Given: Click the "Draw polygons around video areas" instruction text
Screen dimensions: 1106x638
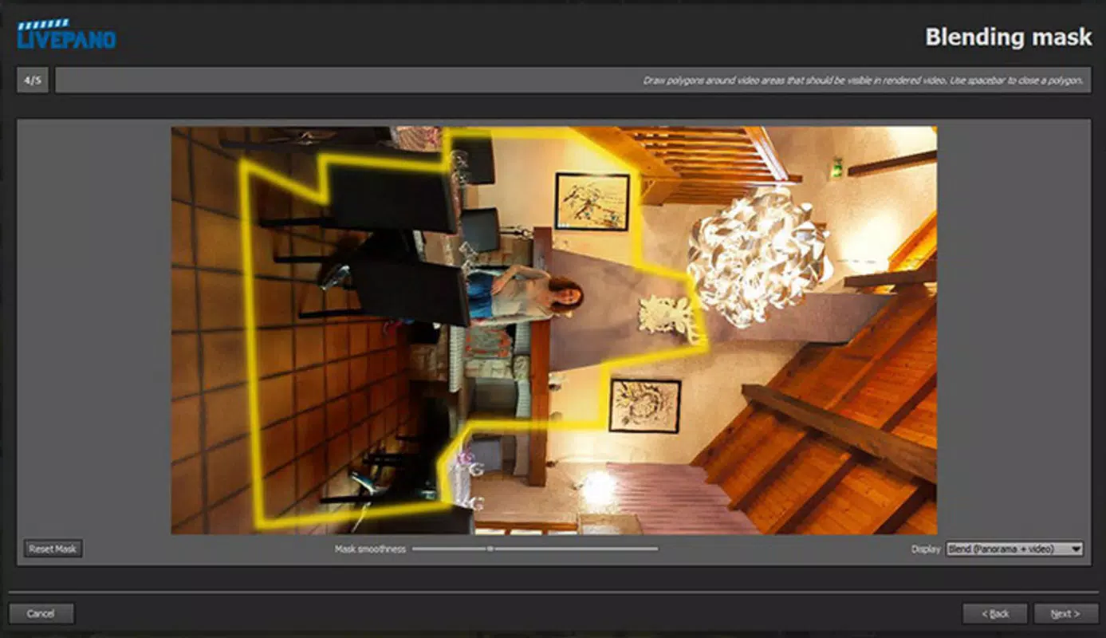Looking at the screenshot, I should click(x=863, y=81).
